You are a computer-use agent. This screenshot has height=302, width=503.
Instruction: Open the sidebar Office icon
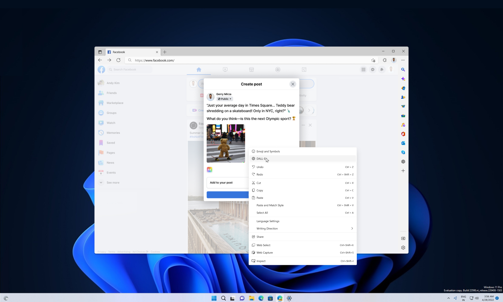pos(403,134)
